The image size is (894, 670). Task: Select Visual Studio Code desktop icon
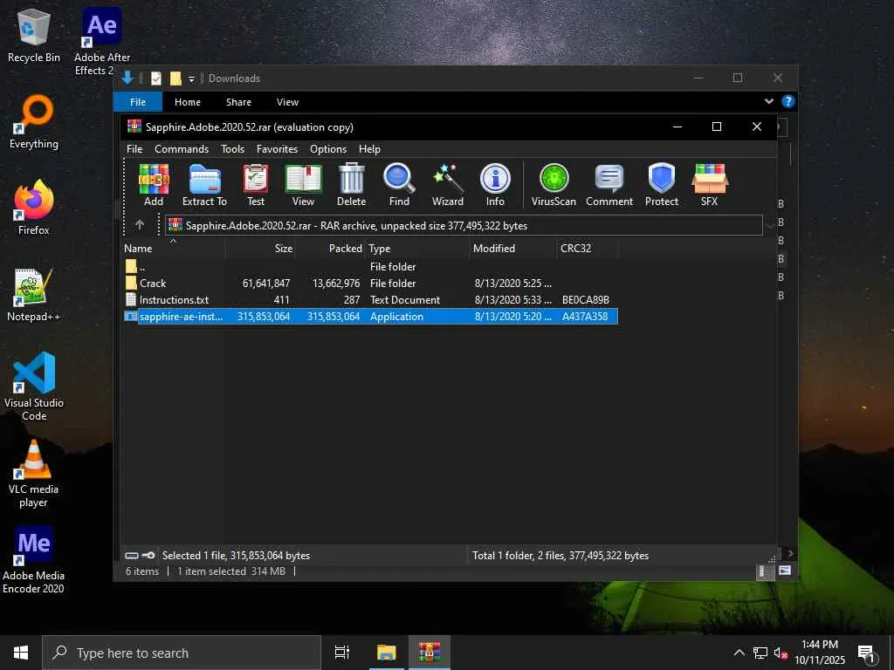point(34,386)
